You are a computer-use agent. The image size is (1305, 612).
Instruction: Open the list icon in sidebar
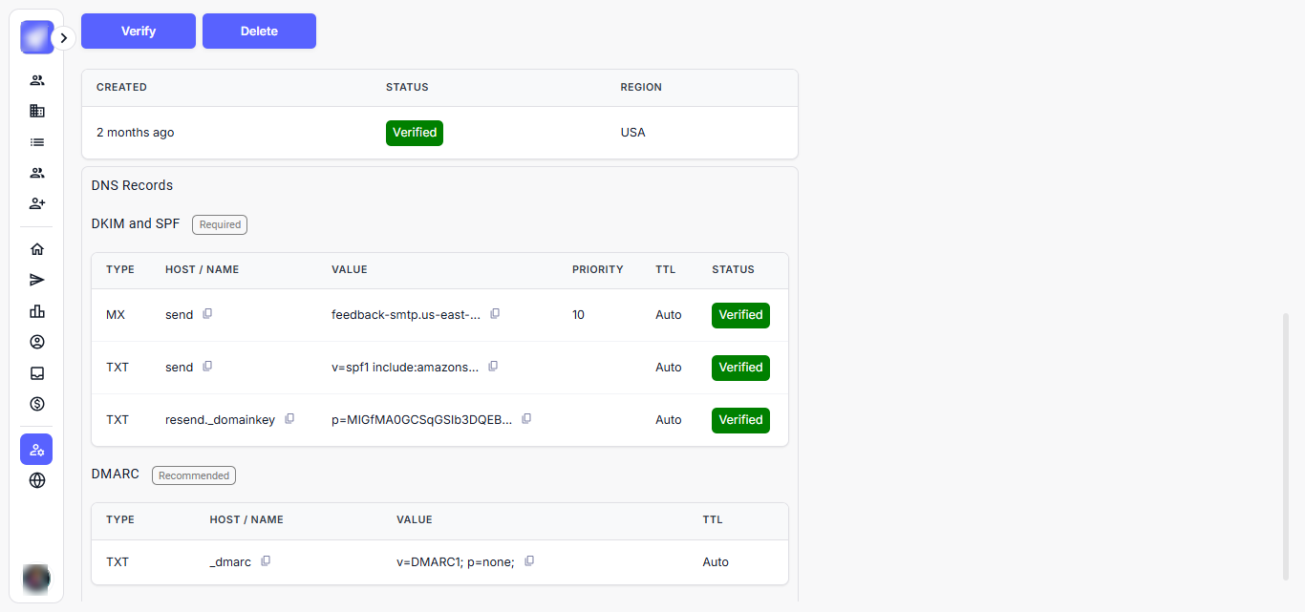point(37,142)
